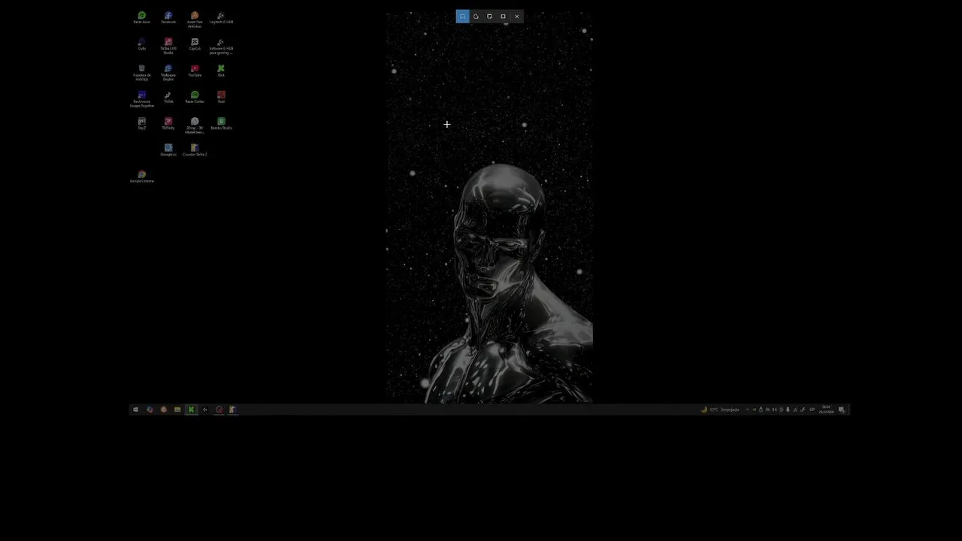The image size is (962, 541).
Task: Open Razer Axon desktop shortcut
Action: click(142, 17)
